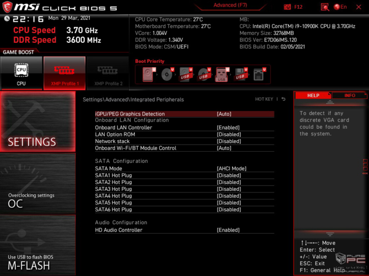Image resolution: width=369 pixels, height=276 pixels.
Task: Toggle the CPU Game Boost button
Action: tap(21, 73)
